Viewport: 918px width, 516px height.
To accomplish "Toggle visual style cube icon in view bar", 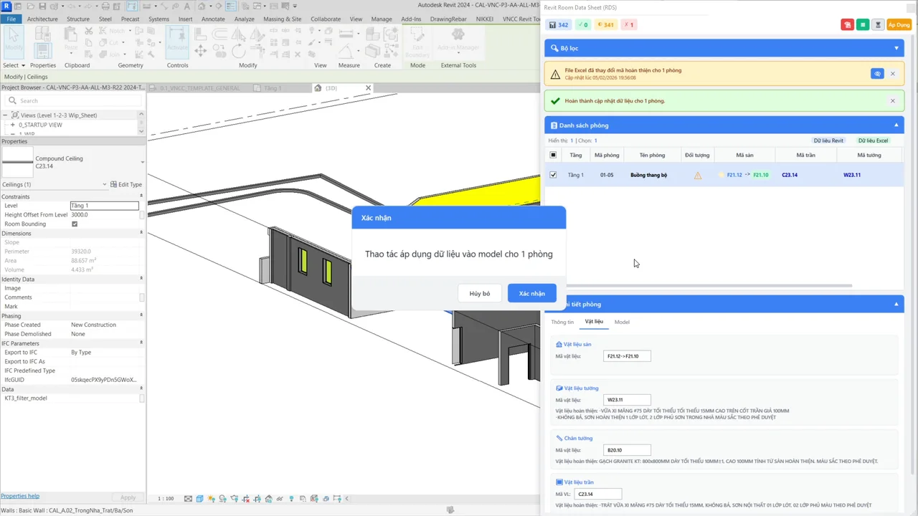I will tap(199, 499).
